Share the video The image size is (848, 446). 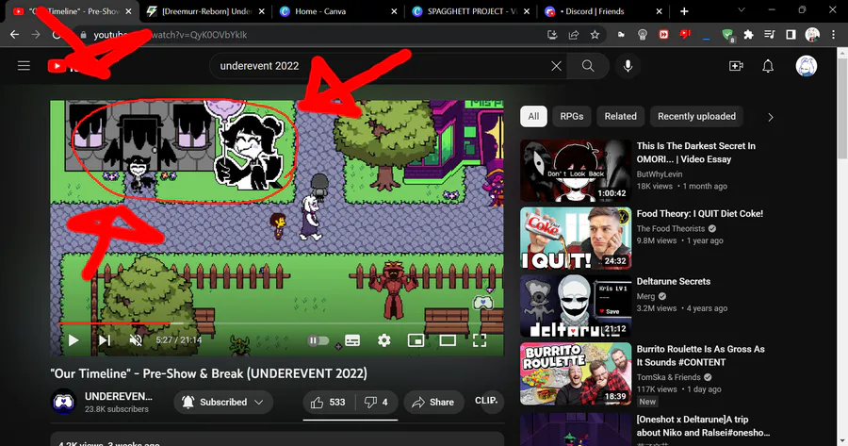click(433, 403)
